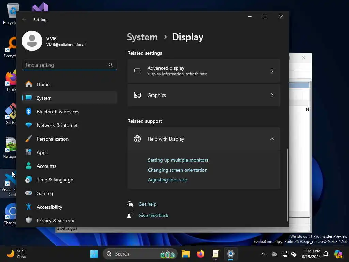The width and height of the screenshot is (349, 262).
Task: Select Bluetooth & devices label
Action: pos(58,112)
